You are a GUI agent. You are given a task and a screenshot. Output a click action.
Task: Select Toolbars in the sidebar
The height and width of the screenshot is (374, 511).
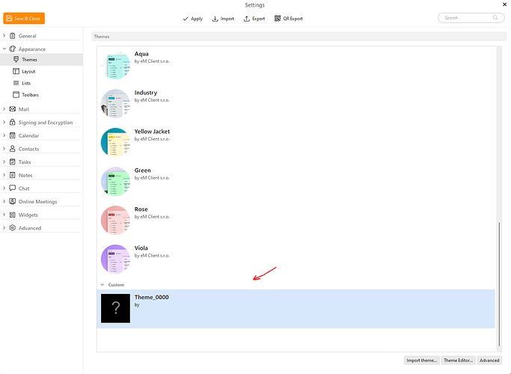point(30,95)
